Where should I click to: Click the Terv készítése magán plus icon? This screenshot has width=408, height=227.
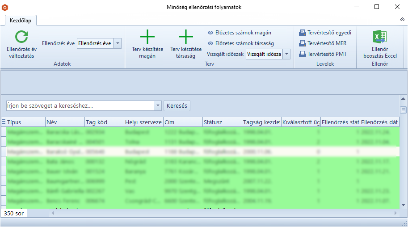(147, 37)
